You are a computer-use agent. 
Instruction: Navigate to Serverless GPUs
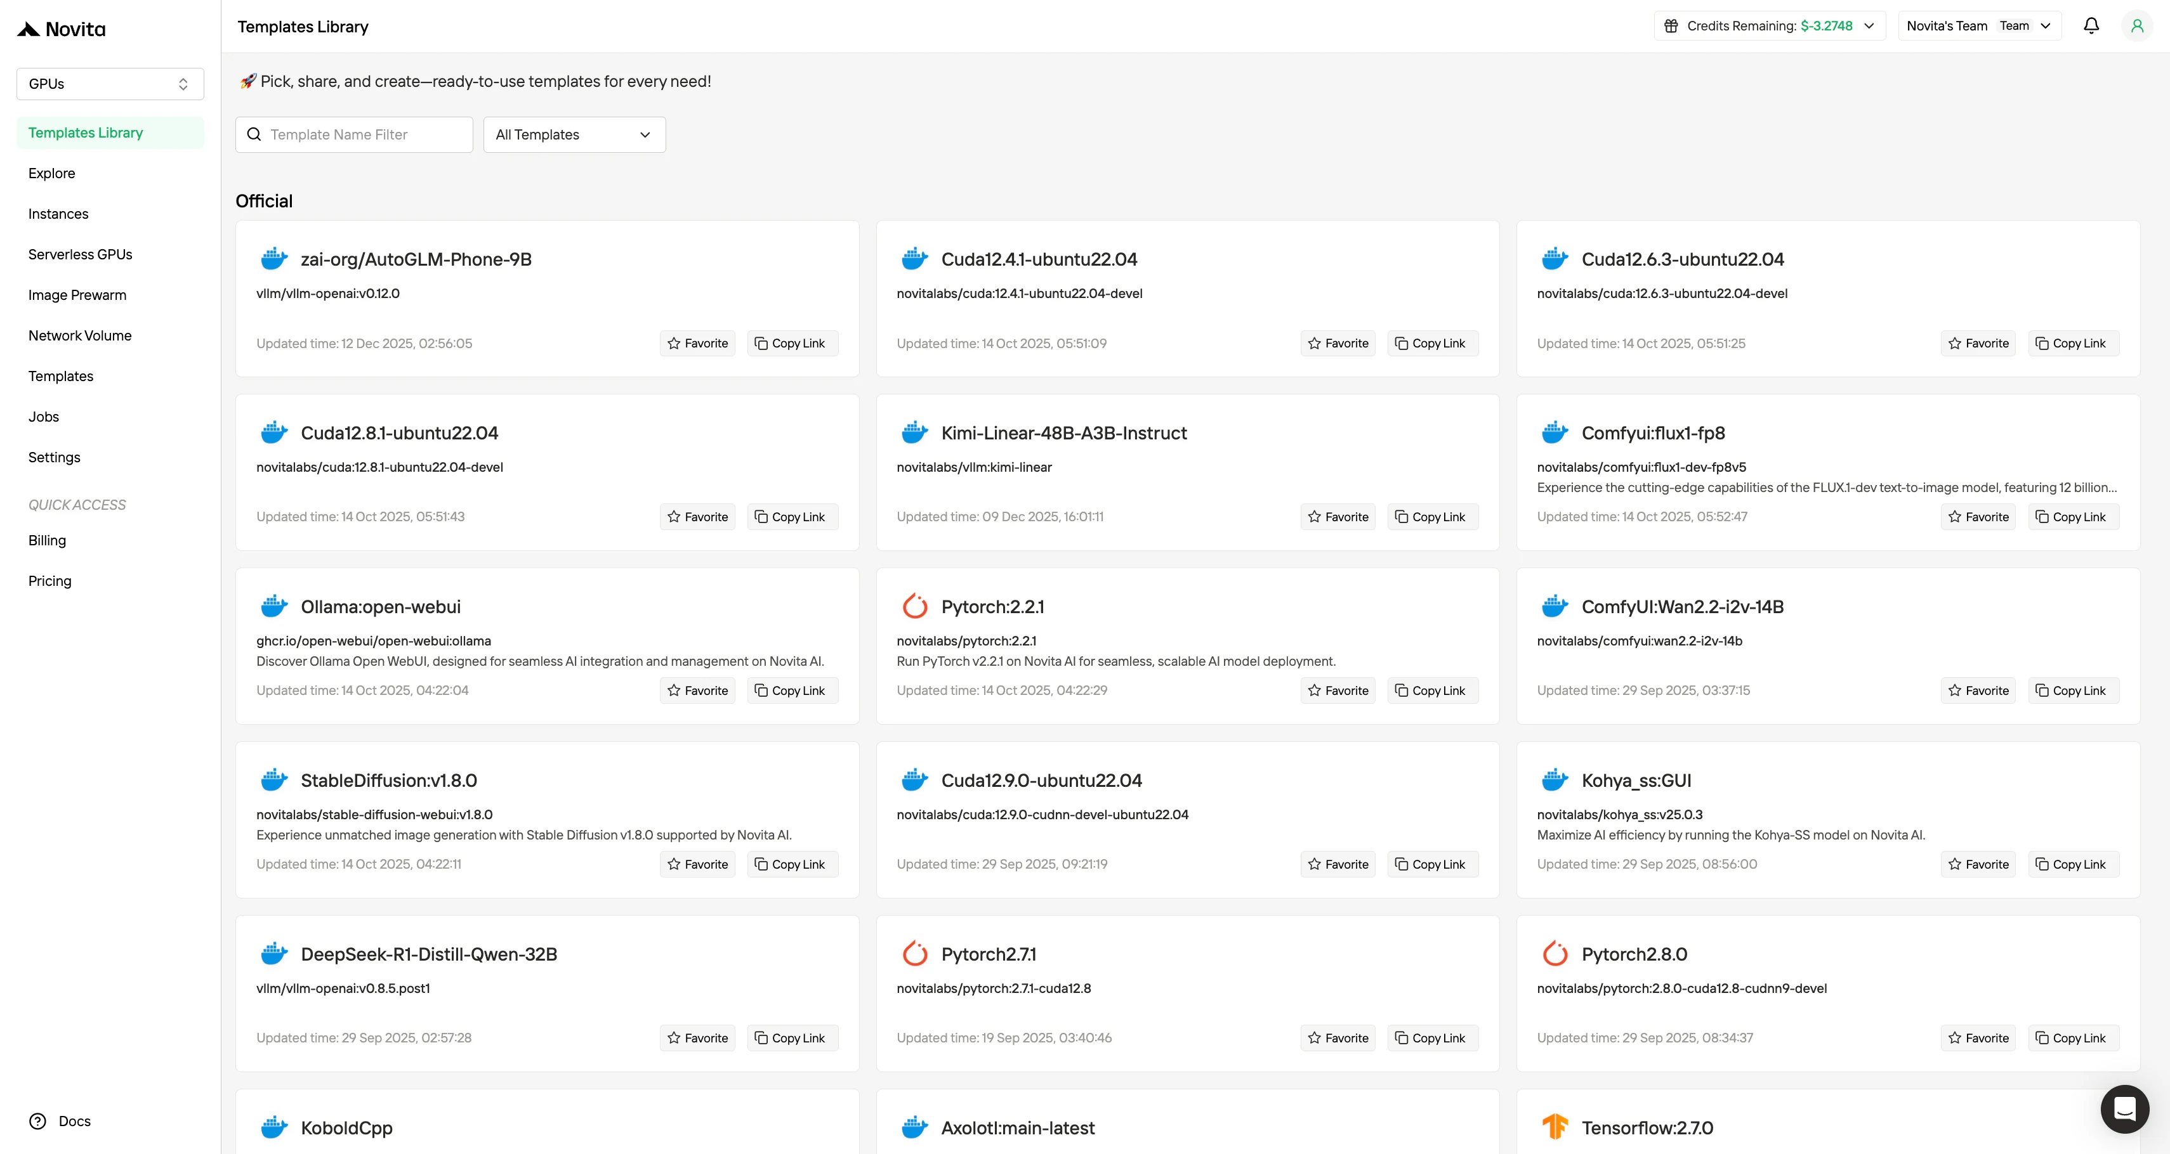coord(110,254)
